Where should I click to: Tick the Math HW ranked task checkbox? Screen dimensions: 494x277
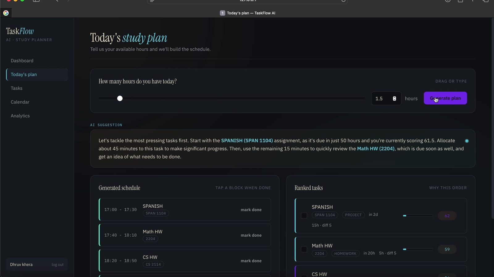(304, 249)
